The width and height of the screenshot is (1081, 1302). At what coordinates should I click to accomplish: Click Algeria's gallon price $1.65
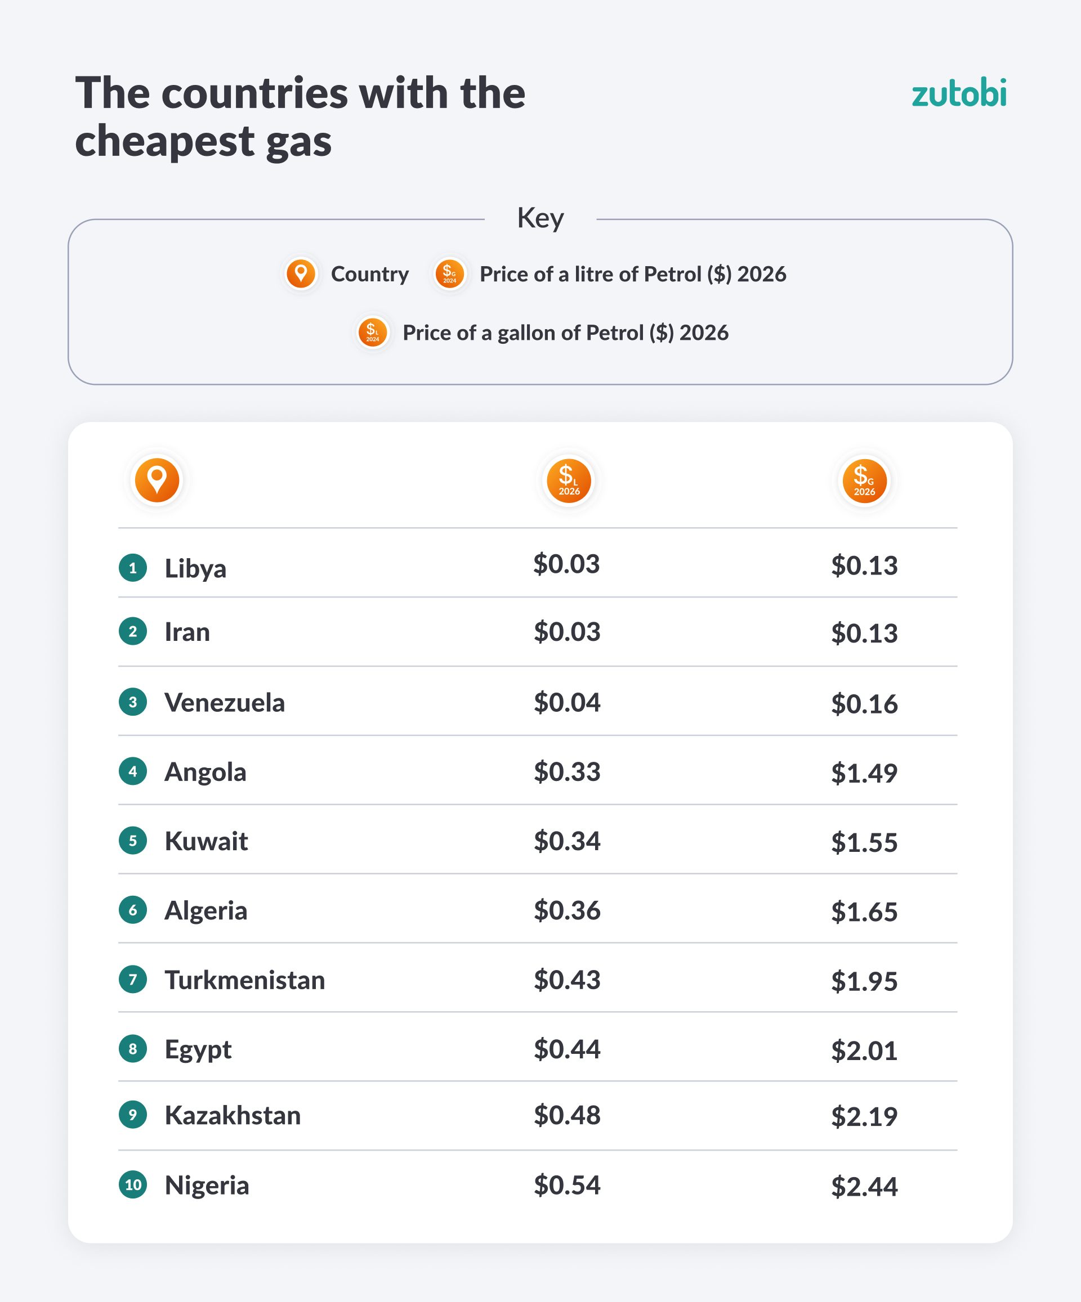point(864,912)
